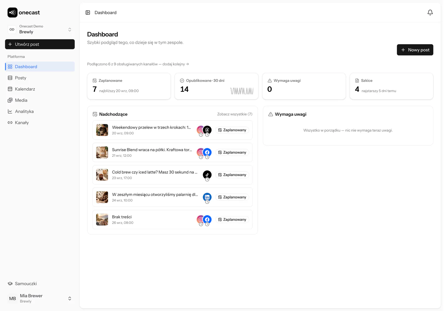Image resolution: width=448 pixels, height=311 pixels.
Task: Open Media in the sidebar
Action: pyautogui.click(x=40, y=100)
